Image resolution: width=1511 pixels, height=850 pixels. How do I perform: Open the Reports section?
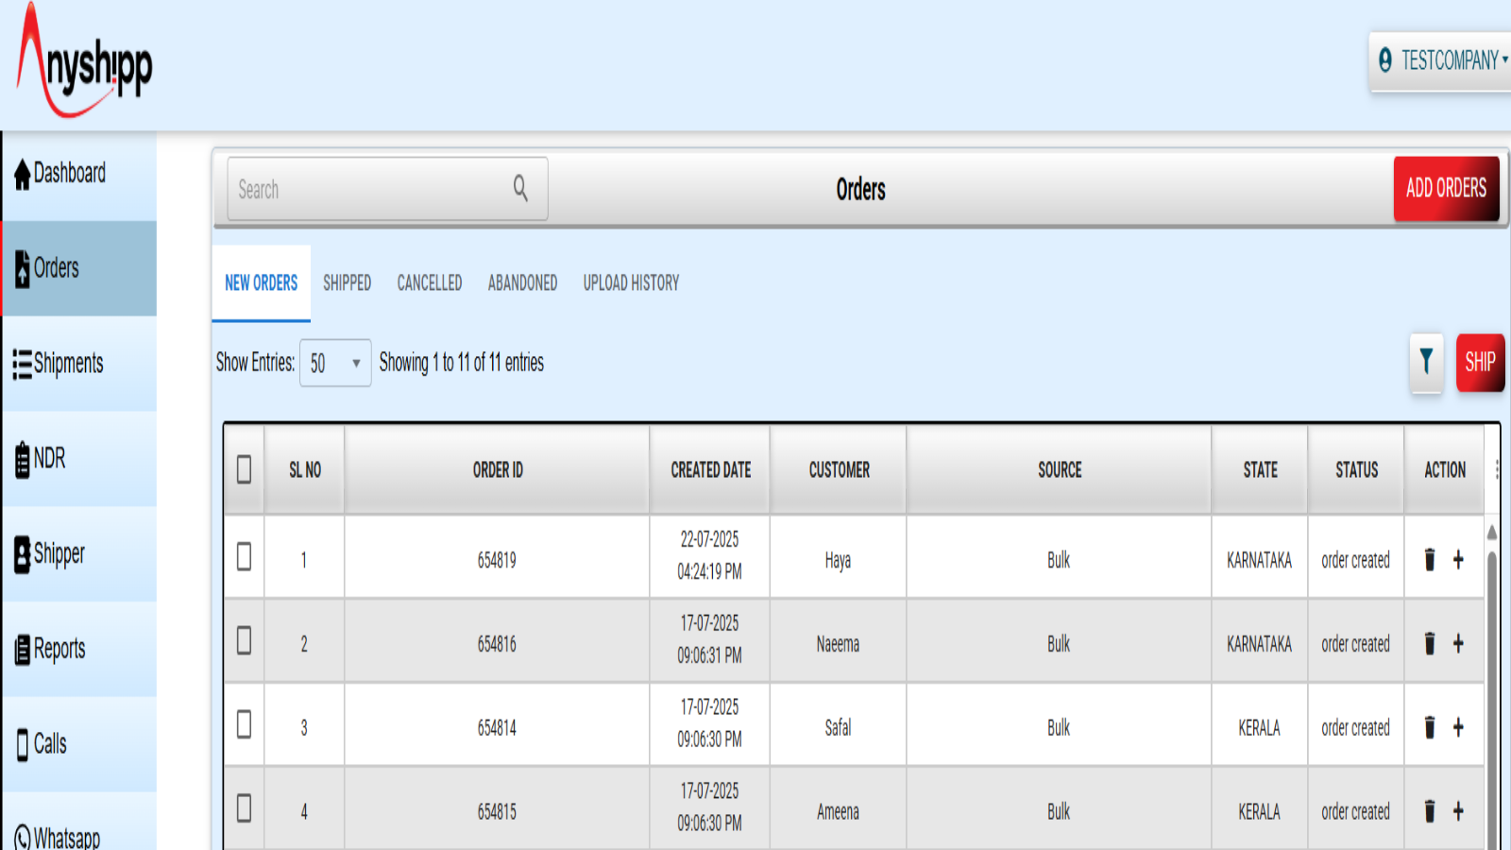pos(59,649)
